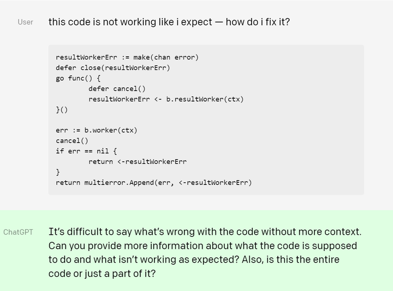Click the 'go func() {' code line
Image resolution: width=393 pixels, height=291 pixels.
click(x=78, y=79)
